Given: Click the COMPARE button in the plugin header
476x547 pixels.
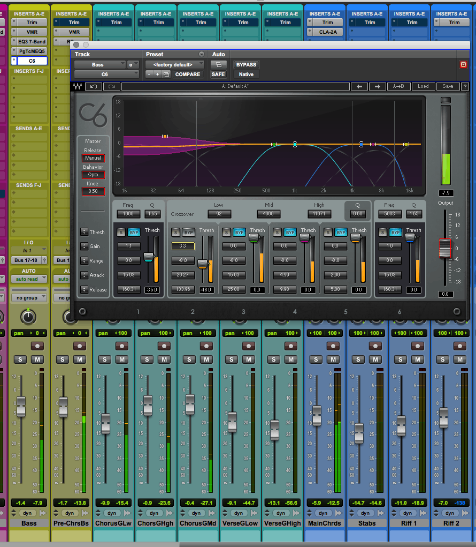Looking at the screenshot, I should [x=188, y=74].
